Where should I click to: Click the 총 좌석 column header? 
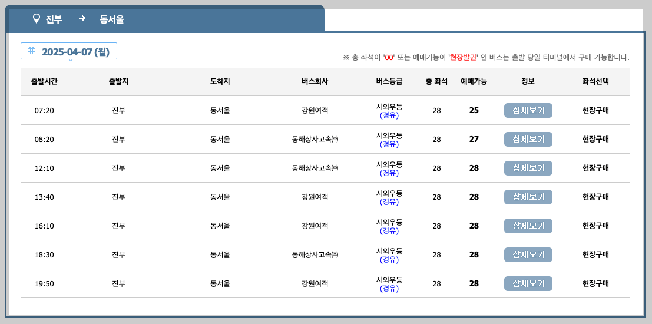click(436, 81)
